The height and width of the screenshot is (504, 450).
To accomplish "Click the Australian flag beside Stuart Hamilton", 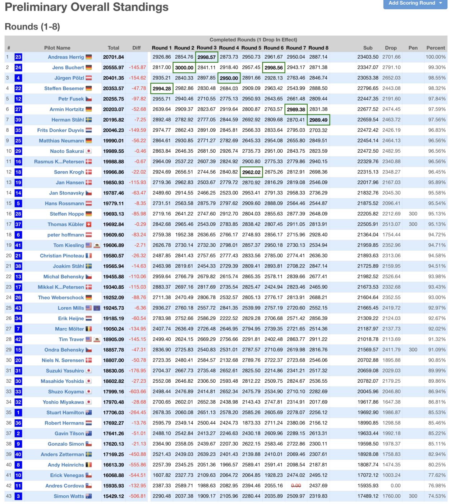I will tap(89, 413).
